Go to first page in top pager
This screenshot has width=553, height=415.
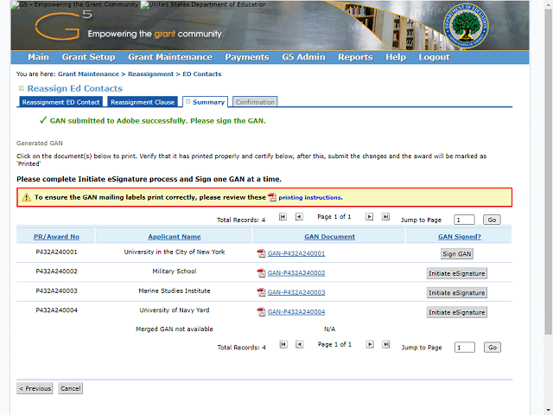coord(283,217)
